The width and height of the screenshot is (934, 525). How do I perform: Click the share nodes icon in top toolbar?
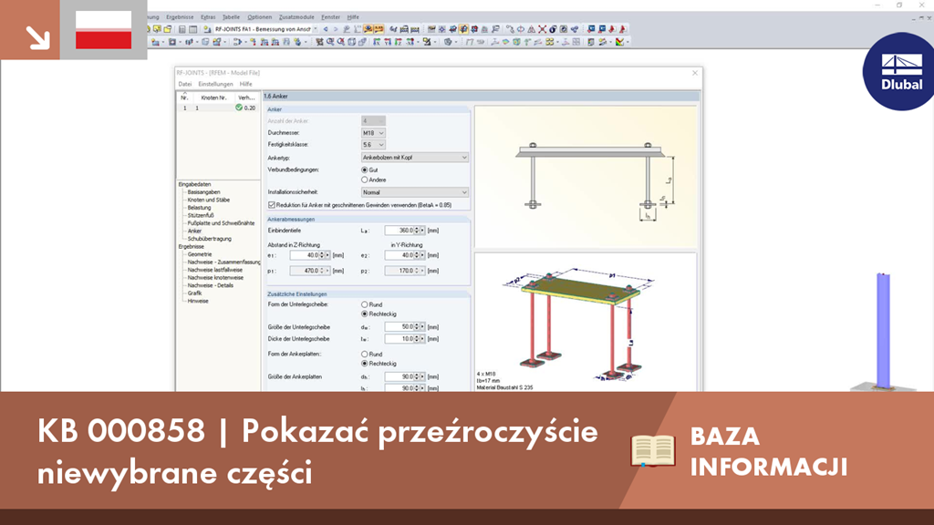coord(575,28)
